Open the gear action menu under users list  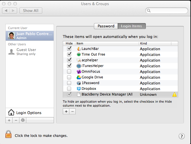pyautogui.click(x=23, y=120)
